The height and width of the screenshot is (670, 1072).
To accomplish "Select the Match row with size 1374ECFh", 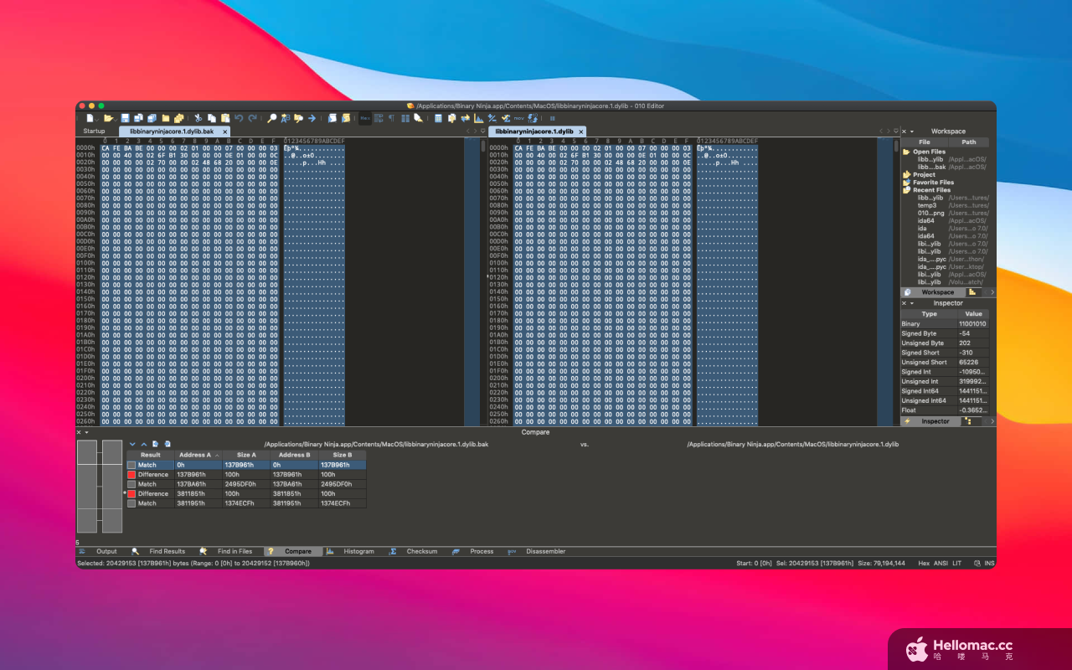I will point(246,503).
